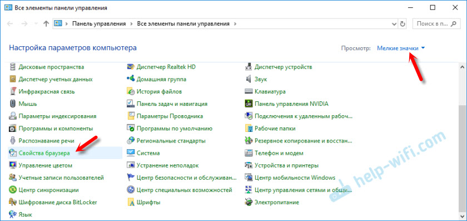This screenshot has width=467, height=221.
Task: Open the Панель управления NVIDIA icon
Action: [x=249, y=104]
